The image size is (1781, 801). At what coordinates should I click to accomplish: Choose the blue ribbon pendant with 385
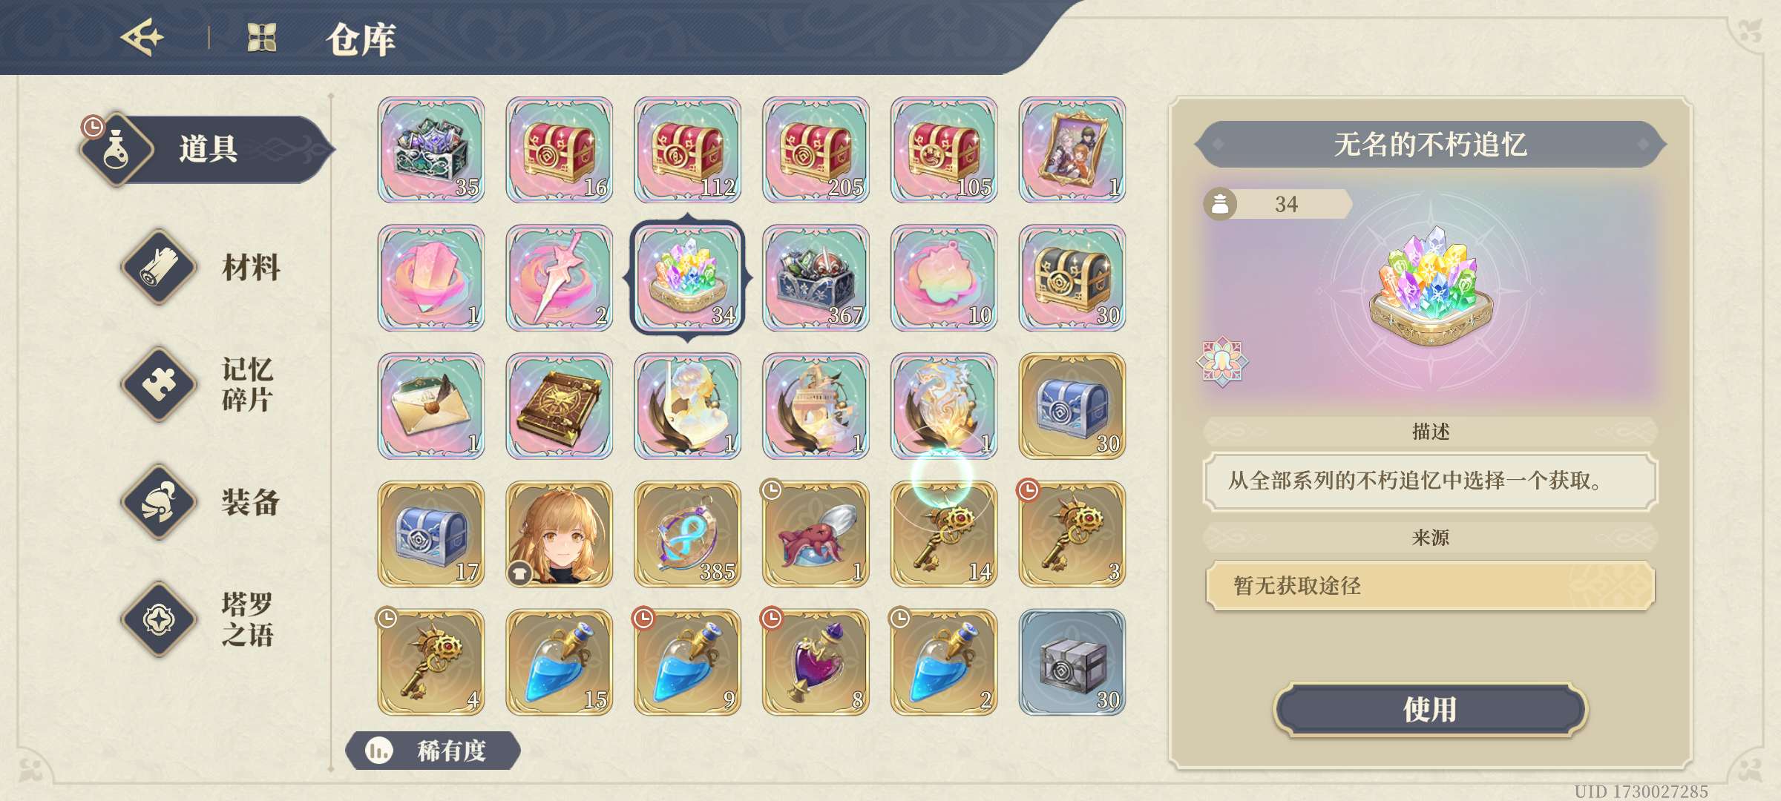(687, 534)
